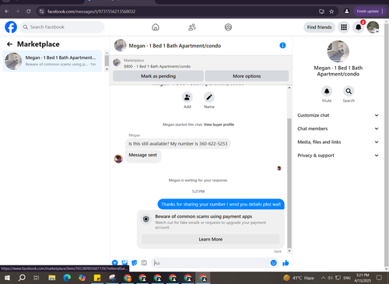Click Mark as pending button
389x284 pixels.
tap(158, 76)
